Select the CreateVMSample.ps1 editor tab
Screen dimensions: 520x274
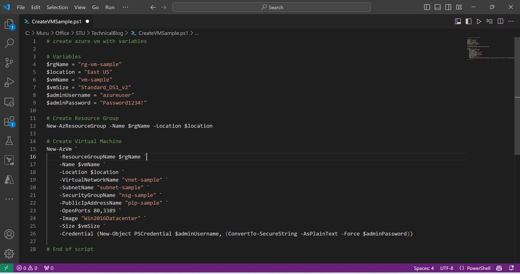click(56, 22)
